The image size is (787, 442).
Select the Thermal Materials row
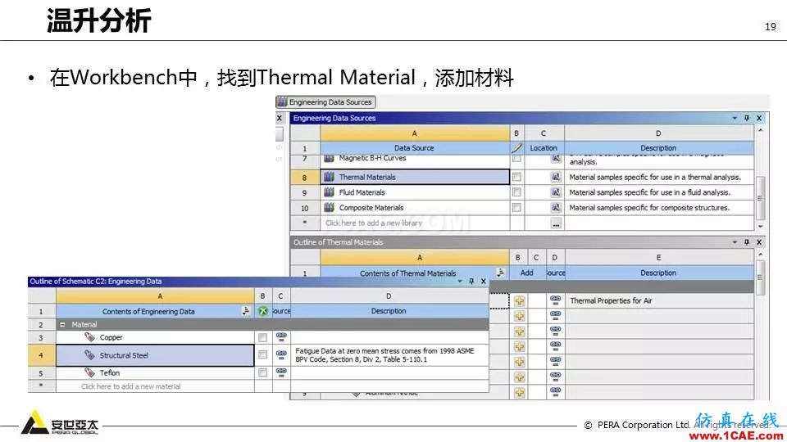point(415,177)
